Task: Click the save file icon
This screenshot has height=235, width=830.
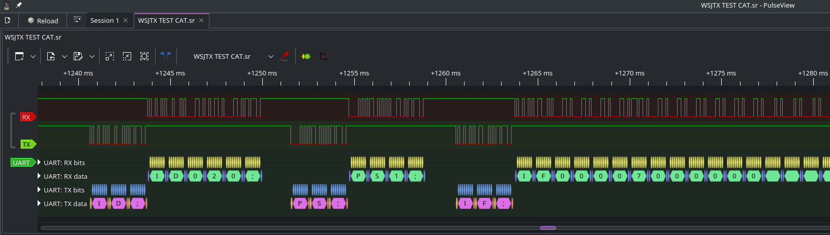Action: (78, 56)
